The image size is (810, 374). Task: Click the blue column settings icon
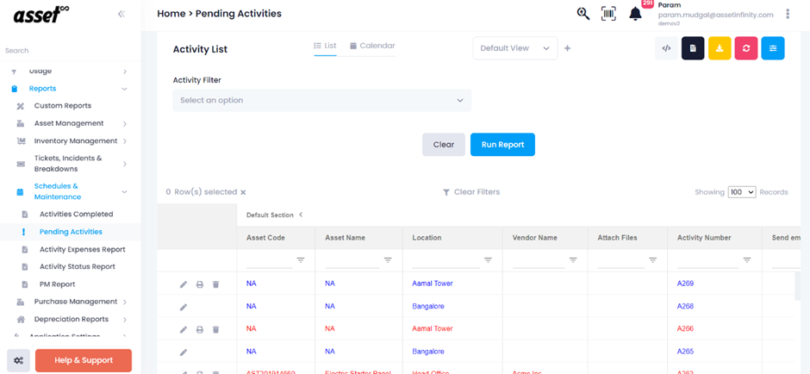point(773,48)
